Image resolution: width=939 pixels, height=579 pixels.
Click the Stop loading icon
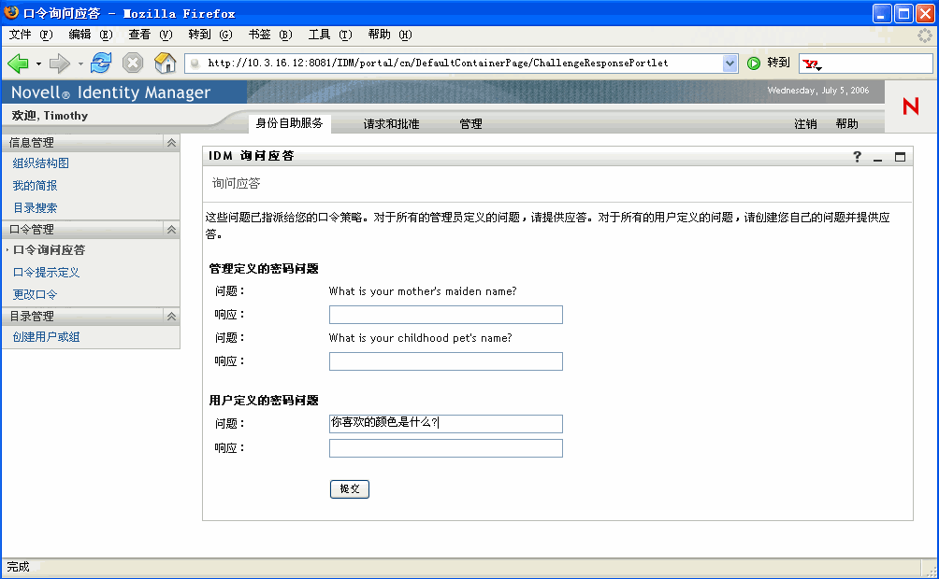click(x=133, y=63)
